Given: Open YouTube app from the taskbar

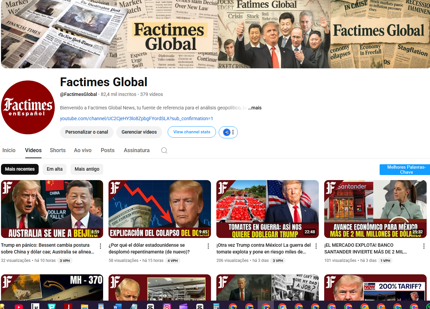Looking at the screenshot, I should (18, 306).
